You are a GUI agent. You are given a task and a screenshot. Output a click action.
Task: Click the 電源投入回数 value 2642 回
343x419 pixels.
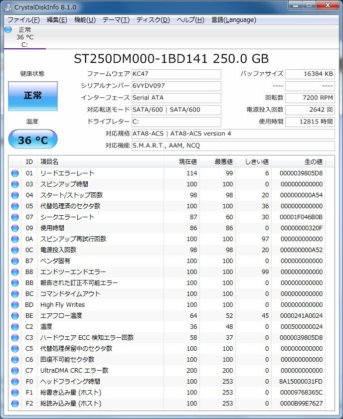tap(310, 110)
